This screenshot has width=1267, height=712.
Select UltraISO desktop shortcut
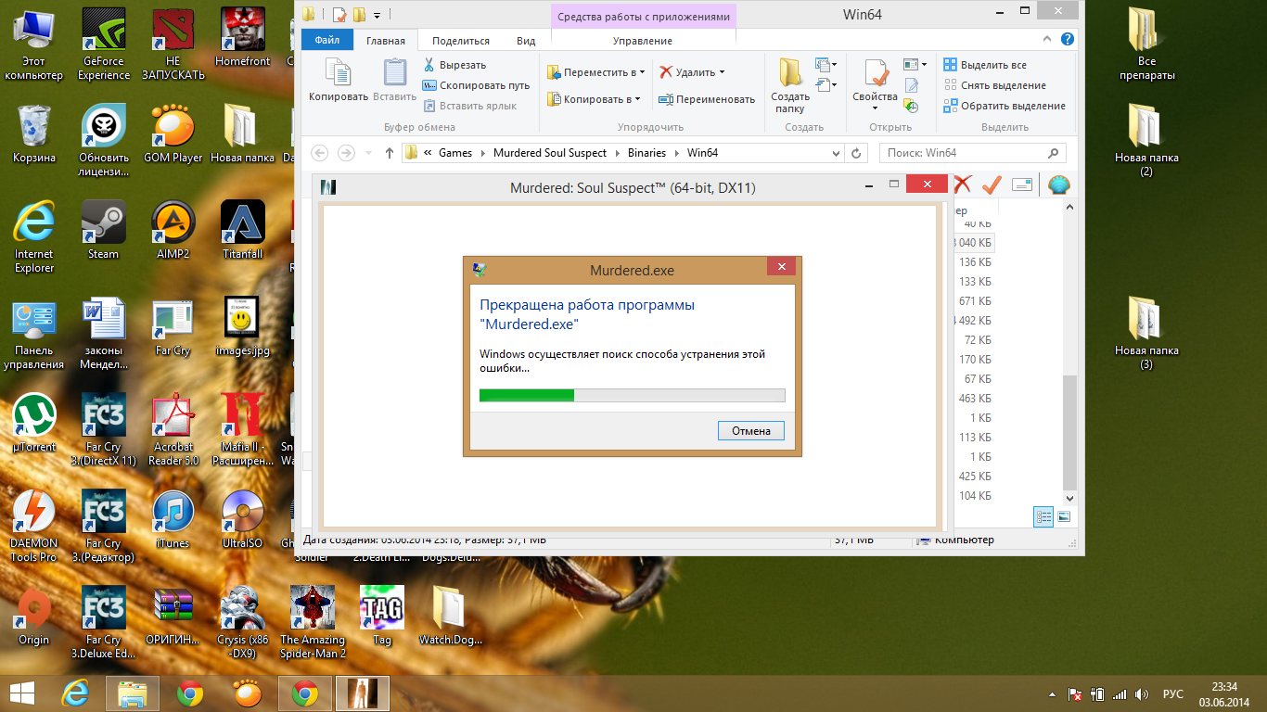coord(243,519)
